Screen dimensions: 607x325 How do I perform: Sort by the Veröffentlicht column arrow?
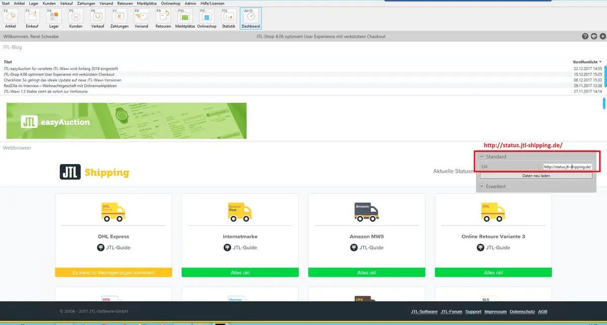pos(600,62)
